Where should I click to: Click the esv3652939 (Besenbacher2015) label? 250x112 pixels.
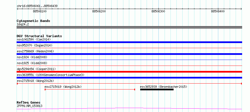point(163,87)
